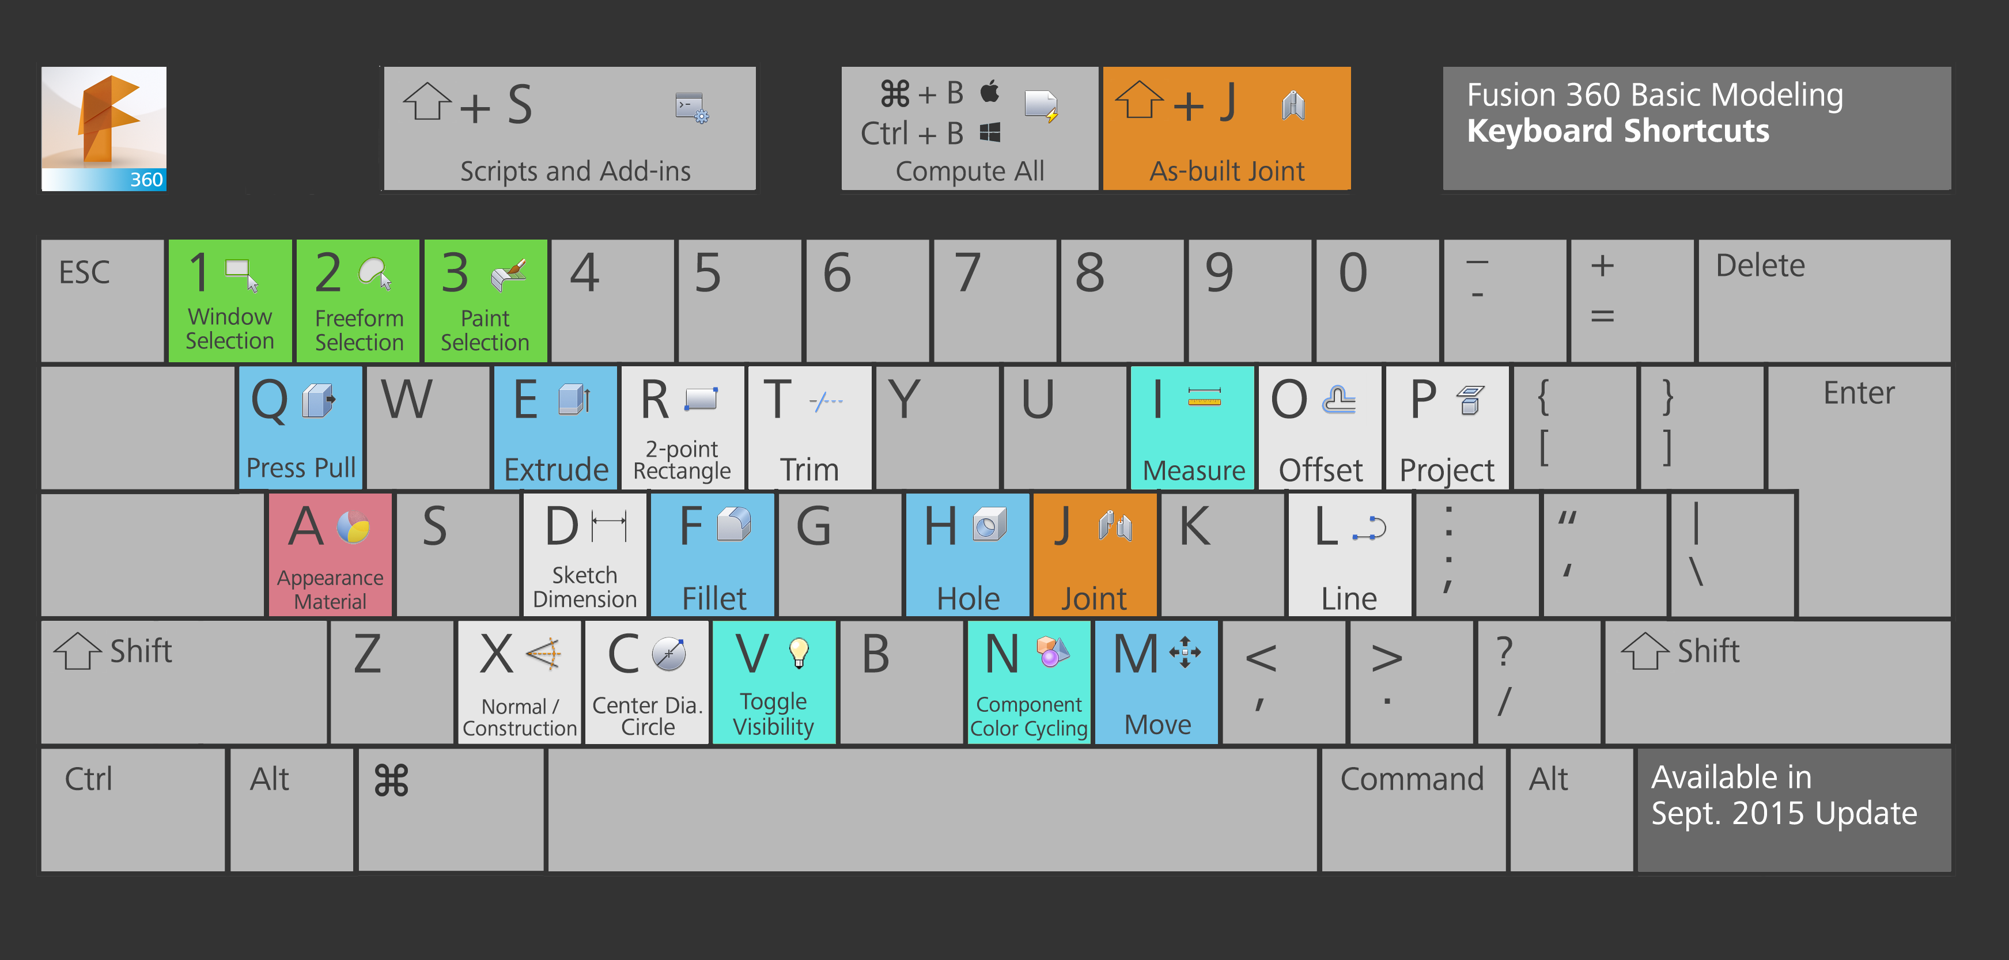The height and width of the screenshot is (960, 2009).
Task: Click the Appearance color ball icon on A
Action: pyautogui.click(x=353, y=526)
